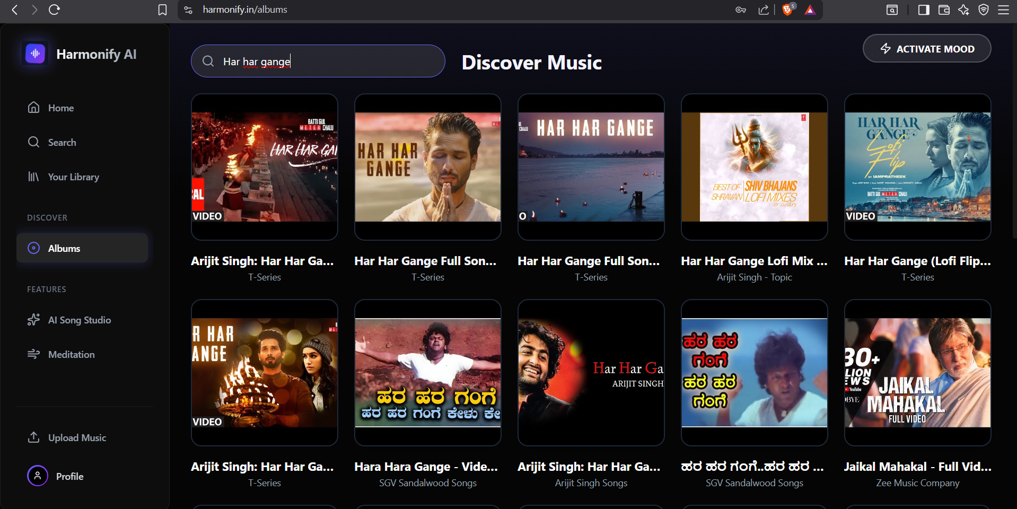Bookmark this page with bookmark icon
Image resolution: width=1017 pixels, height=509 pixels.
pos(163,10)
